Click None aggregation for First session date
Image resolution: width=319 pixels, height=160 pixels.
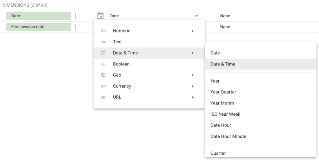tap(225, 27)
